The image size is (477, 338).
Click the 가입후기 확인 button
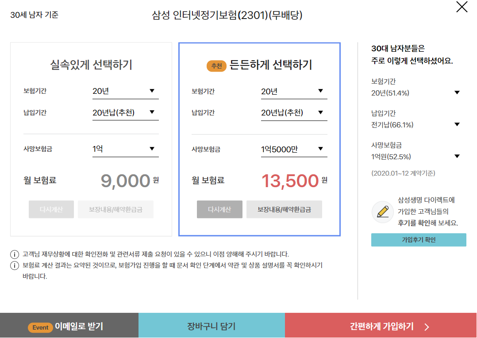pos(419,240)
